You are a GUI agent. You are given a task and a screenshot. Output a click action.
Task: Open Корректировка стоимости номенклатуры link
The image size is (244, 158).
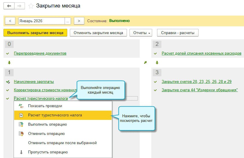(45, 90)
